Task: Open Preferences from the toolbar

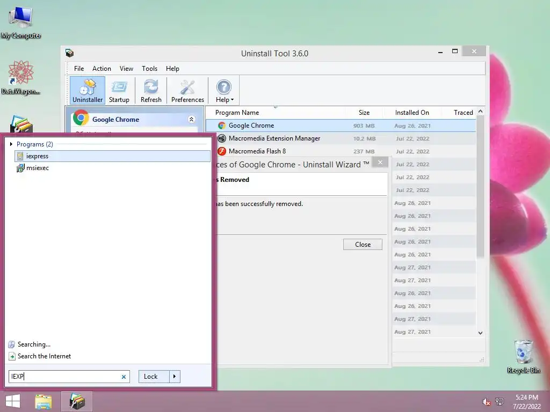Action: (x=187, y=90)
